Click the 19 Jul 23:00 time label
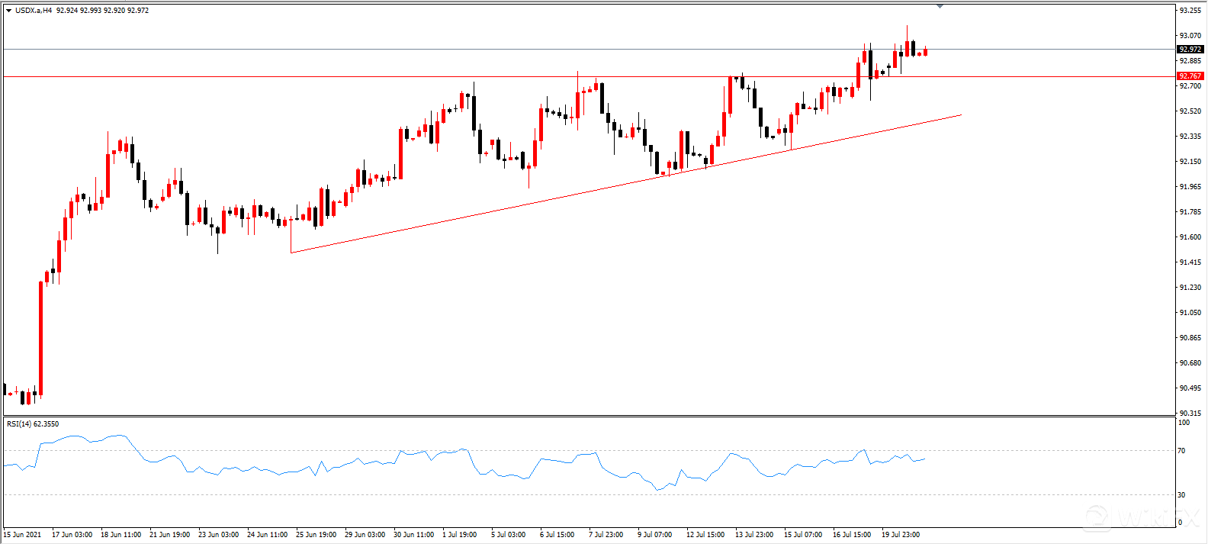The height and width of the screenshot is (544, 1208). tap(901, 535)
